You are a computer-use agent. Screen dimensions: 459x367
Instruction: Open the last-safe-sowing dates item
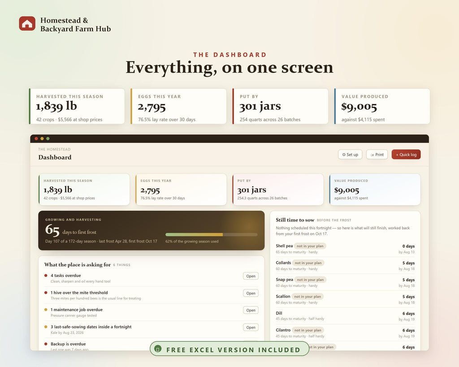pos(251,328)
